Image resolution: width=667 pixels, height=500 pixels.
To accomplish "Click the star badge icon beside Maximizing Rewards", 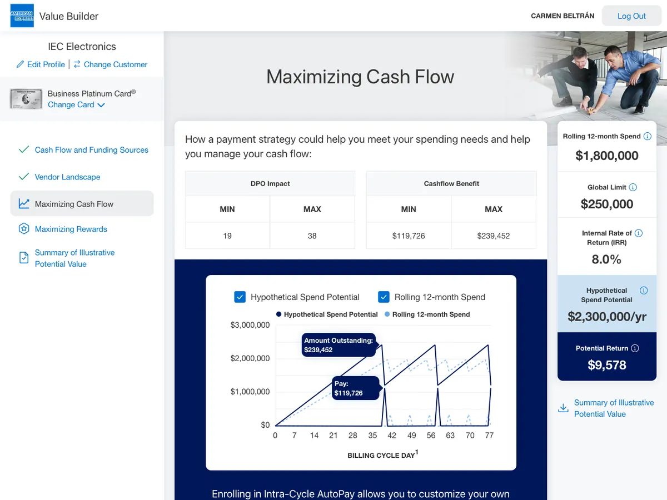I will (x=23, y=229).
